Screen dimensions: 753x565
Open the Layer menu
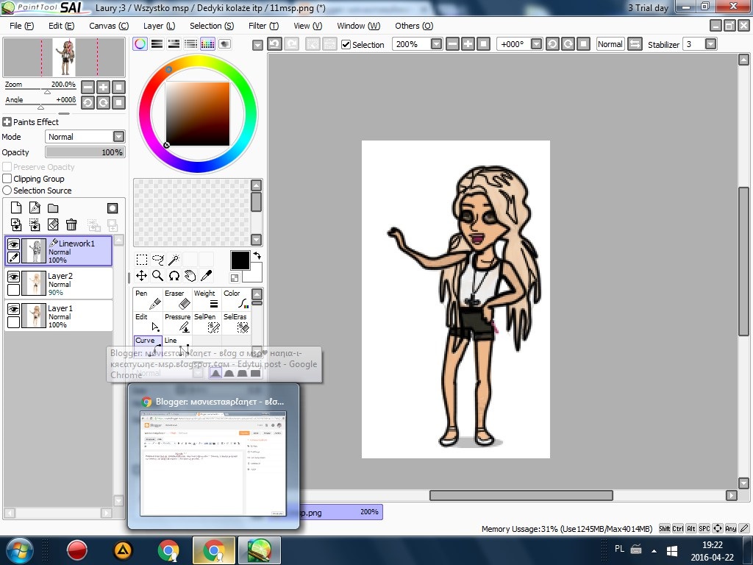pyautogui.click(x=159, y=26)
